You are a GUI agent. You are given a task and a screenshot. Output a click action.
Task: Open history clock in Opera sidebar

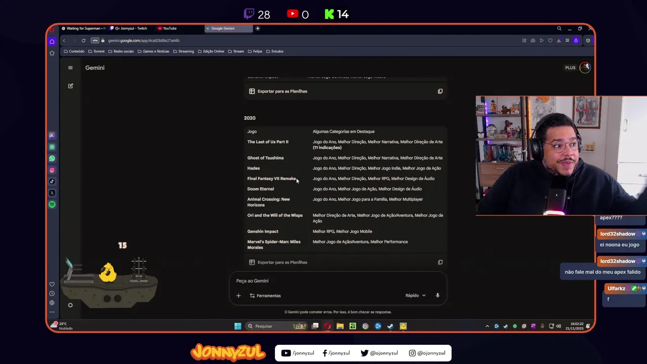click(x=52, y=293)
